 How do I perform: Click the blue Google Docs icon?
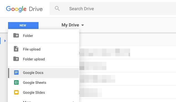16,73
